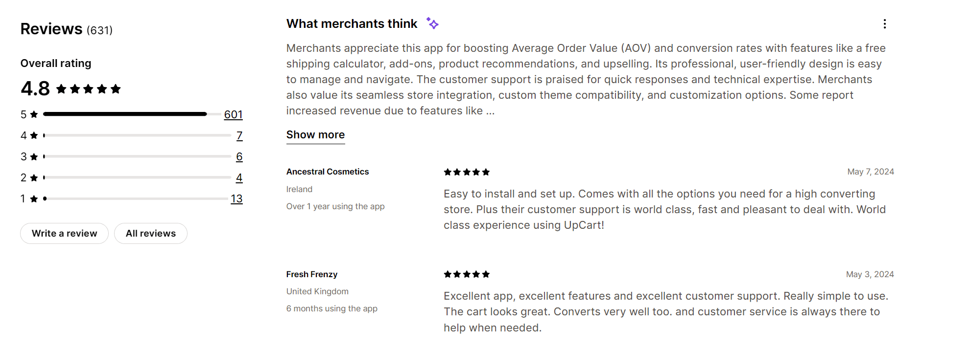The image size is (969, 350).
Task: Click the 4 two-star reviews count
Action: (239, 177)
